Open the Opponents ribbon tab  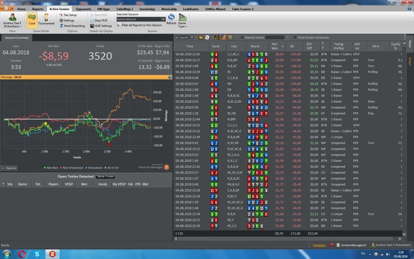(84, 9)
